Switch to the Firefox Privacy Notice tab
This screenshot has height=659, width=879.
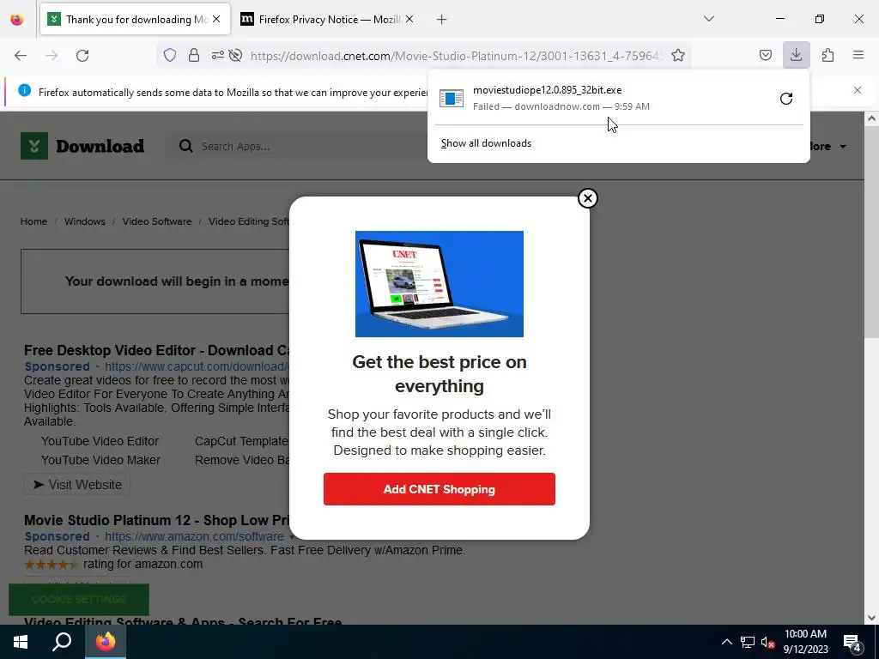[x=327, y=19]
